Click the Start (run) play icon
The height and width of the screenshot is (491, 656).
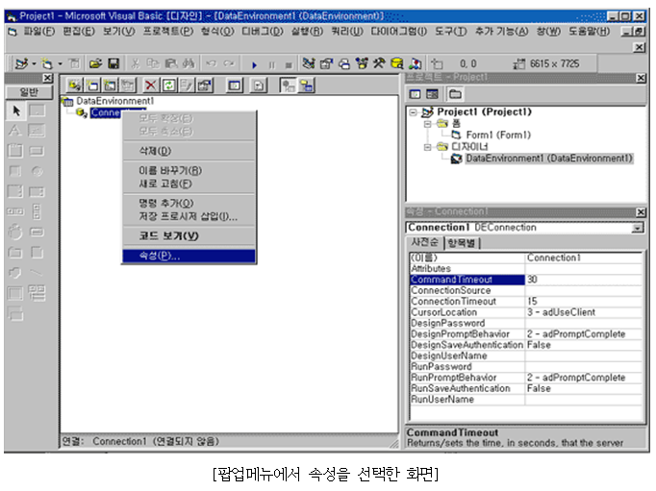[x=254, y=64]
